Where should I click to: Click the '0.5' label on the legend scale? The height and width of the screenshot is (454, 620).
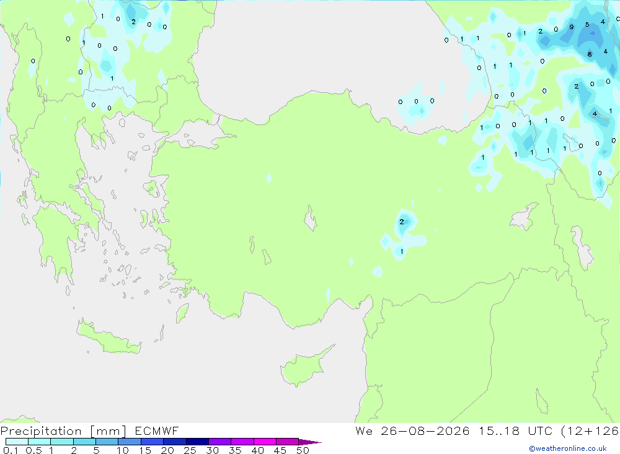coord(33,450)
